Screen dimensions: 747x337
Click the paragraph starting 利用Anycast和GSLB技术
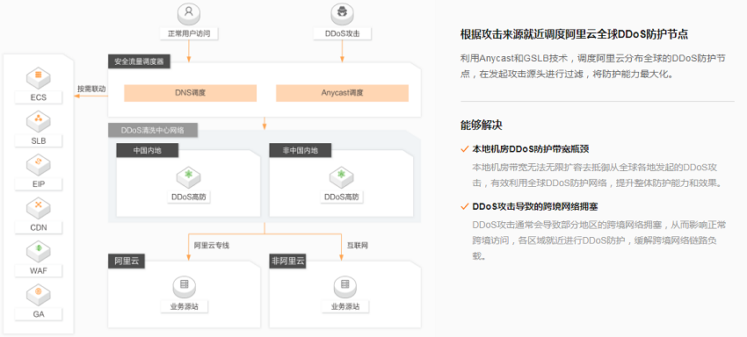(593, 66)
